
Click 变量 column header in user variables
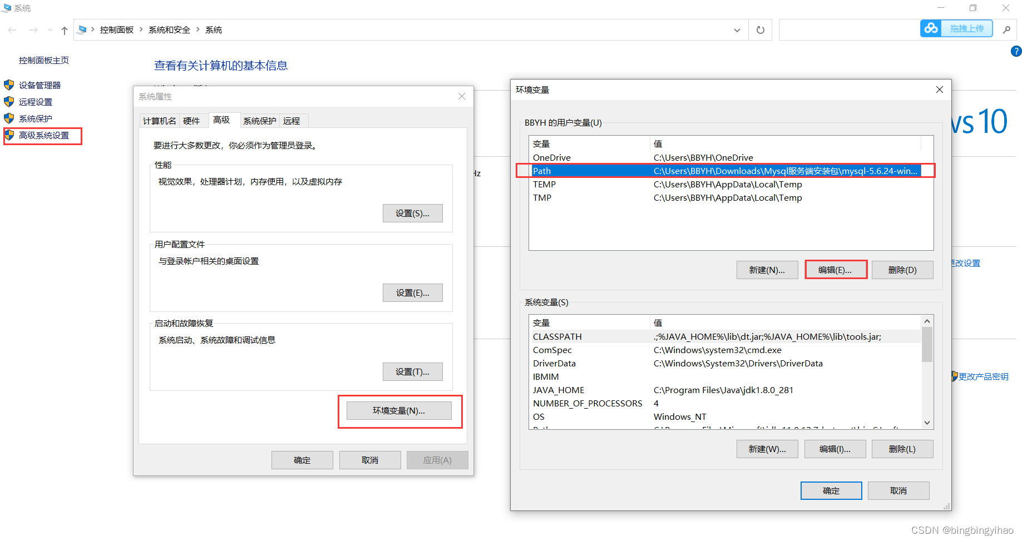click(x=589, y=143)
